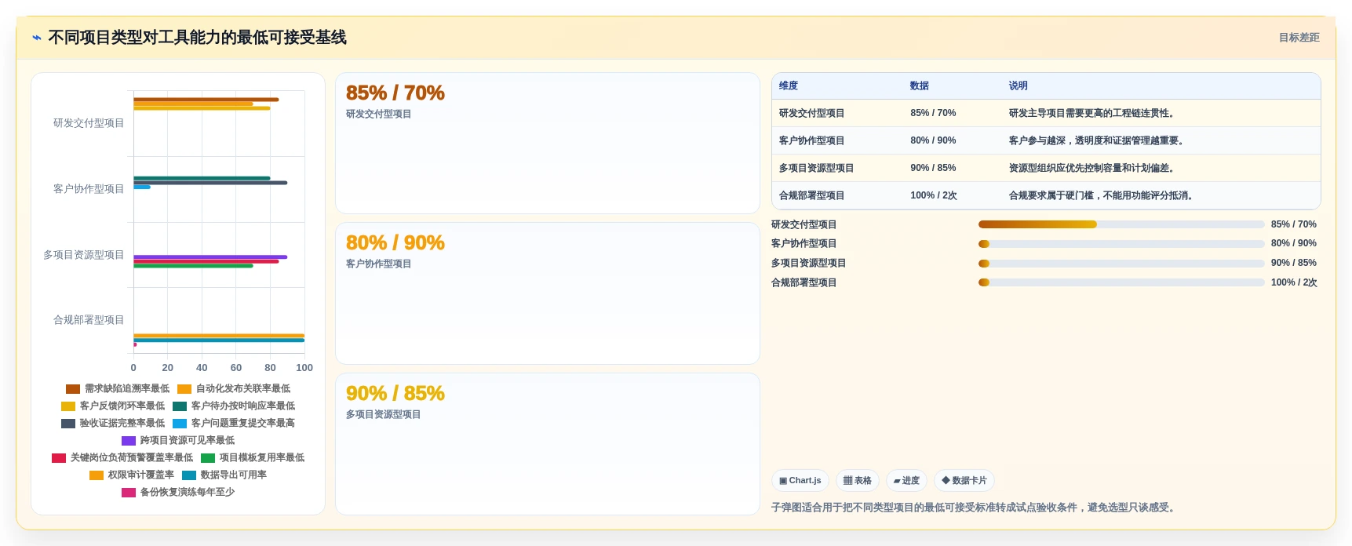Click the 85% / 70% data card value
Screen dimensions: 1352x546
(x=395, y=93)
